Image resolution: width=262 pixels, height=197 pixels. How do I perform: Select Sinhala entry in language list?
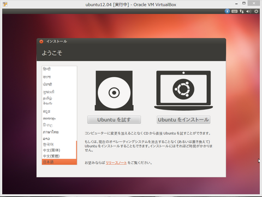(59, 125)
